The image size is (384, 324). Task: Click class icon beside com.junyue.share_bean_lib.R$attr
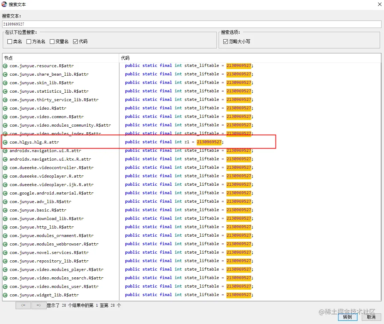pyautogui.click(x=5, y=74)
